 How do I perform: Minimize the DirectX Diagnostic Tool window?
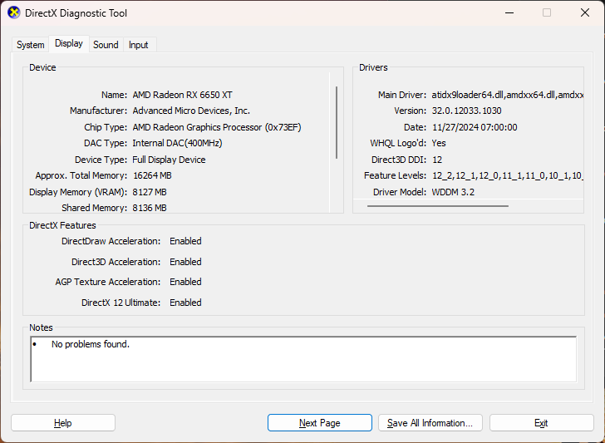[x=509, y=12]
